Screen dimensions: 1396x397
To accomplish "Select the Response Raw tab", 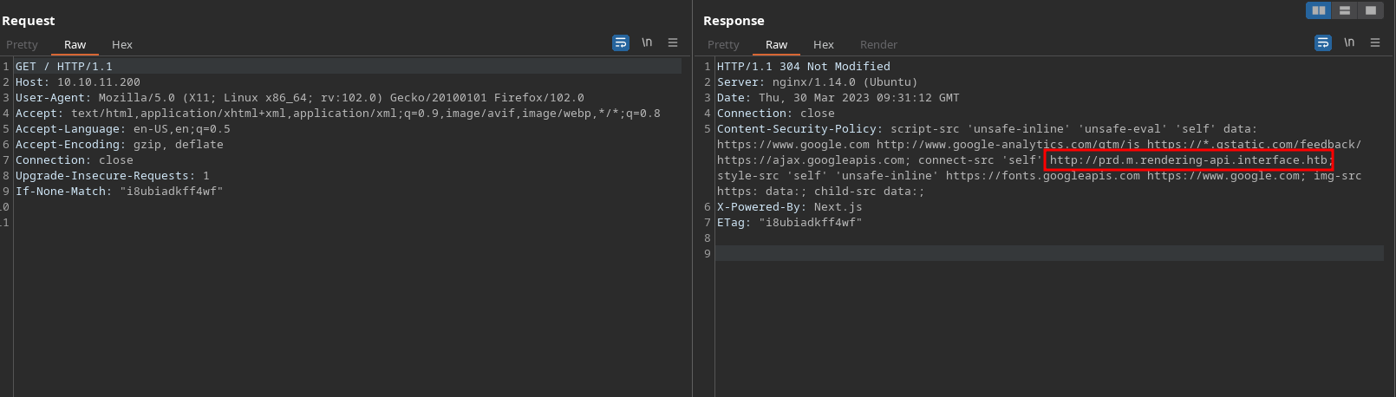I will click(x=777, y=44).
